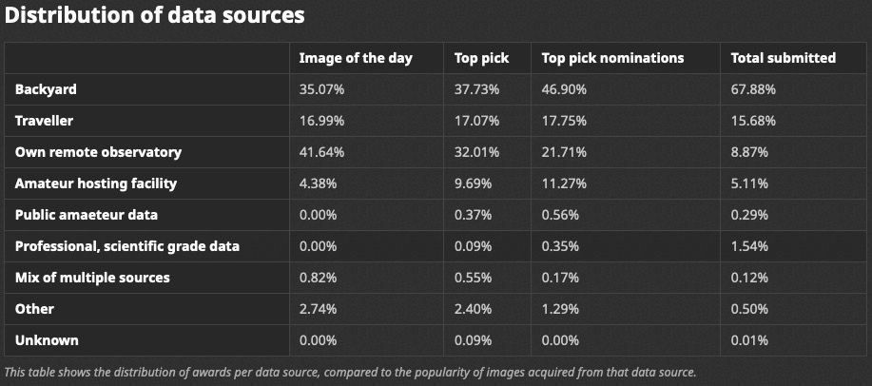The height and width of the screenshot is (386, 872).
Task: Click the Total submitted column header
Action: coord(783,58)
